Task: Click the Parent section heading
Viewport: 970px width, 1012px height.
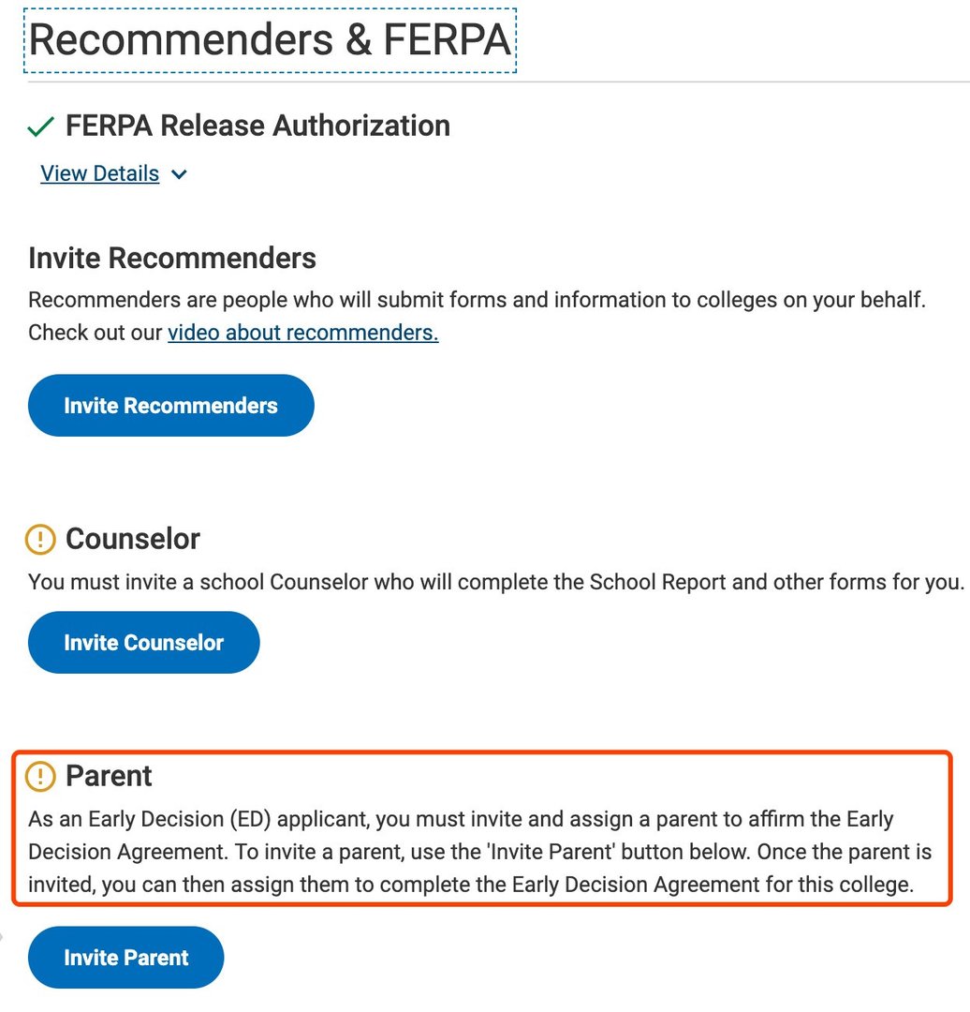Action: 109,776
